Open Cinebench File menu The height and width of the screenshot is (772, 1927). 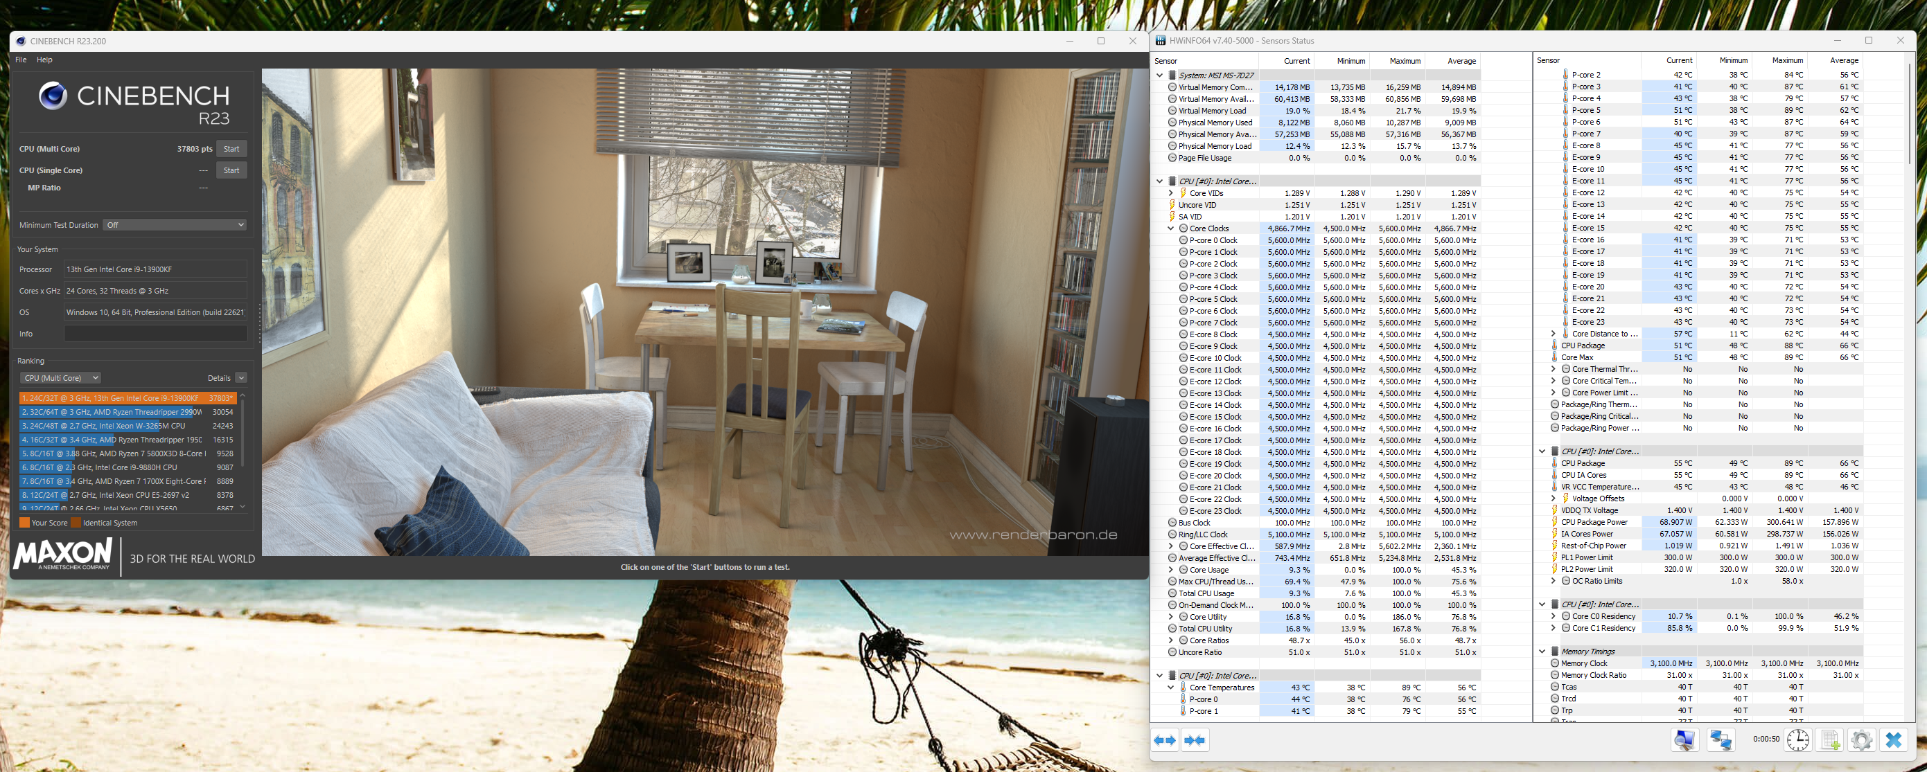21,60
